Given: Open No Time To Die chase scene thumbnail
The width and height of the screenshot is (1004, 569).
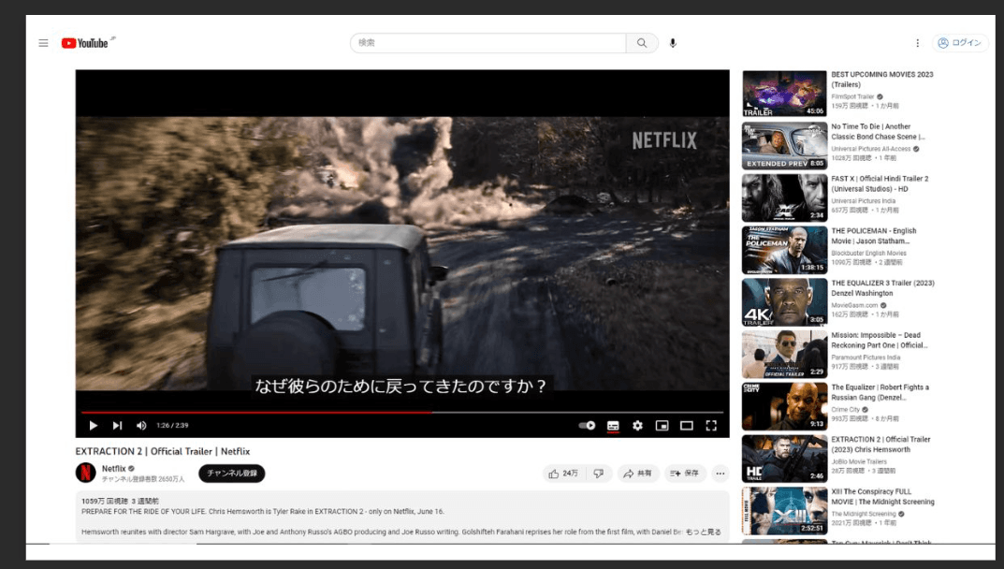Looking at the screenshot, I should click(x=784, y=145).
